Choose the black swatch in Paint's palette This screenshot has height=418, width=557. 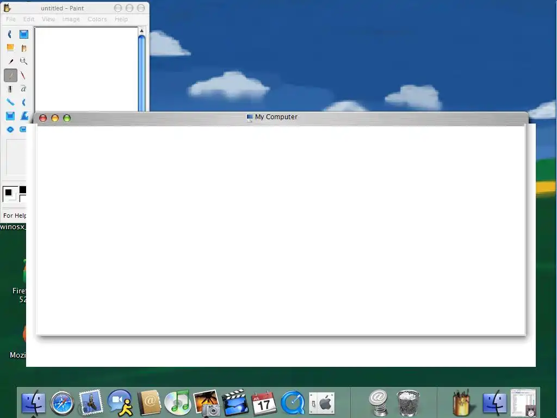(x=23, y=190)
